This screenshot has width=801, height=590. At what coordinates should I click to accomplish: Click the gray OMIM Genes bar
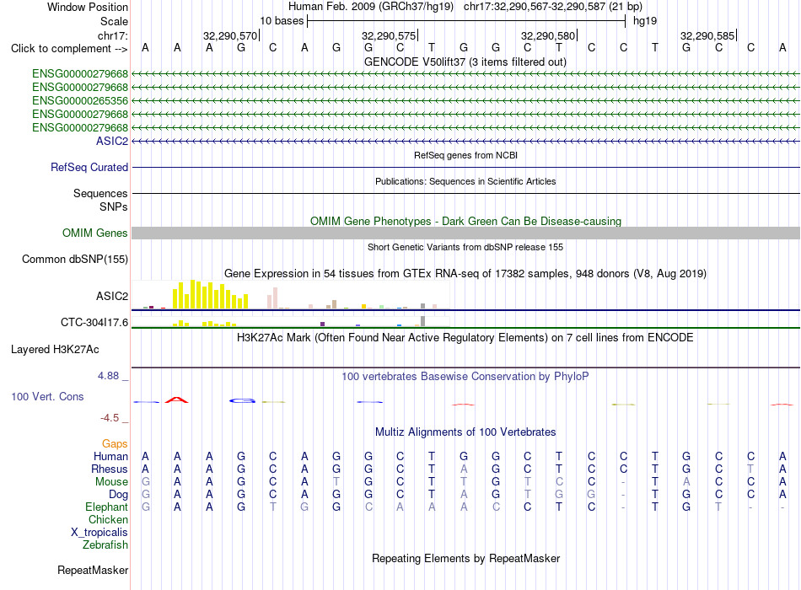(465, 233)
